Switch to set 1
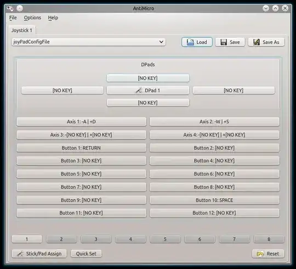The image size is (296, 269). pos(27,239)
